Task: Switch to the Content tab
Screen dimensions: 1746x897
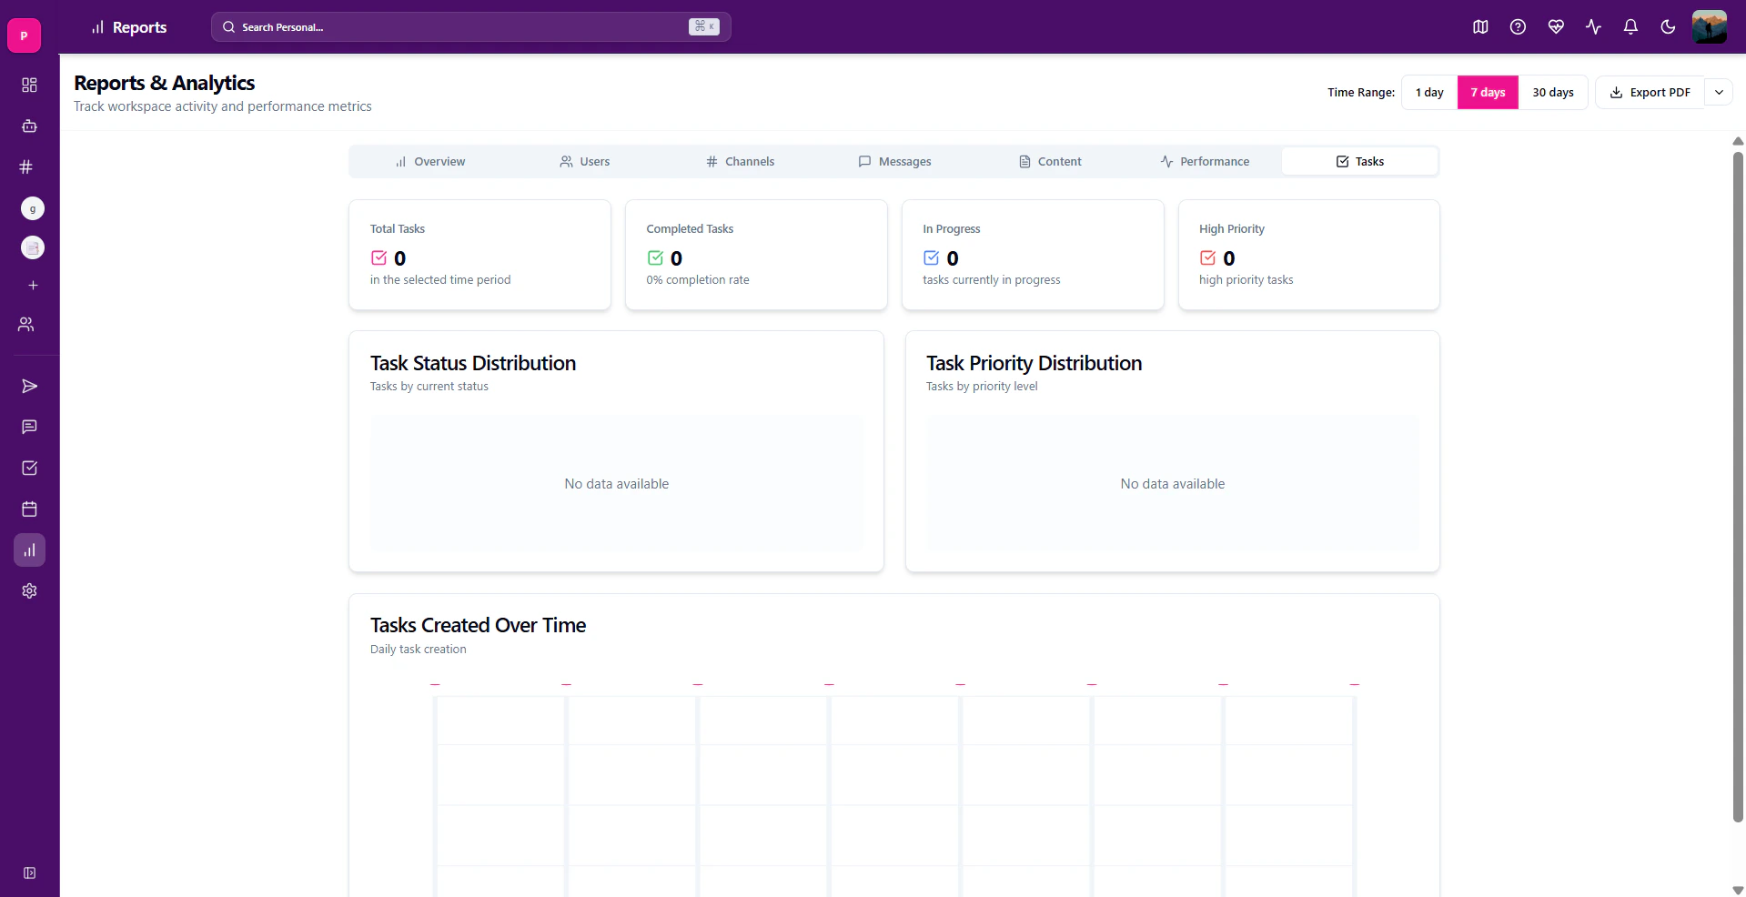Action: click(1050, 162)
